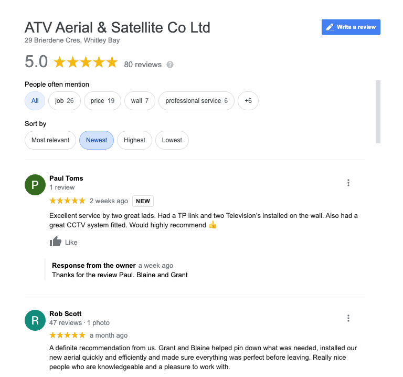Click Paul Toms' green P avatar
The width and height of the screenshot is (403, 377).
[x=35, y=185]
